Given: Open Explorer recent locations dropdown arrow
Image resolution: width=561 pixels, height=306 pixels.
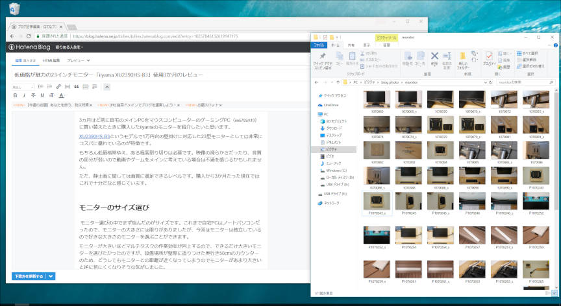Looking at the screenshot, I should [x=332, y=82].
